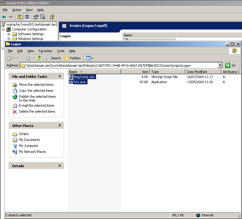This screenshot has height=219, width=242.
Task: Click the Forward arrow in Group Policy toolbar
Action: 11,17
